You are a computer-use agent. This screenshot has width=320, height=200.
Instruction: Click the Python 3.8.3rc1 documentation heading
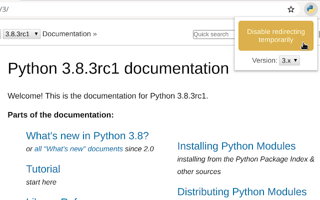[x=118, y=68]
